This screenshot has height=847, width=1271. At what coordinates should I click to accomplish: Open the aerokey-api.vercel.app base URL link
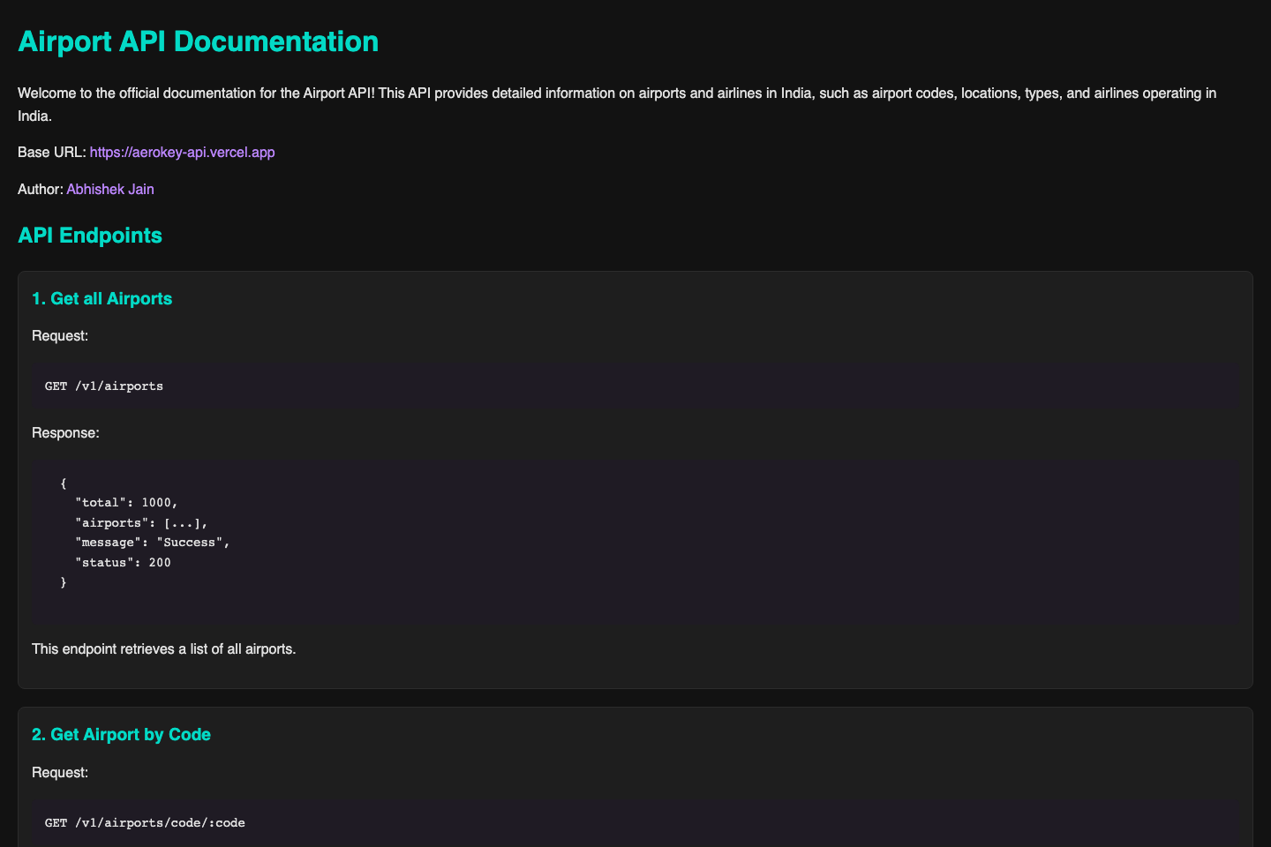tap(182, 153)
